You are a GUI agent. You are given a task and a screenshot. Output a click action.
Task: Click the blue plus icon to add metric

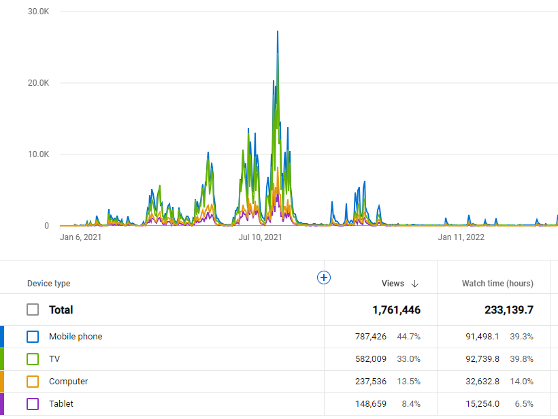tap(324, 277)
